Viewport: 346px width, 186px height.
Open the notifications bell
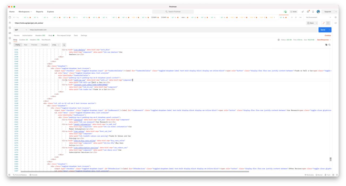click(313, 12)
